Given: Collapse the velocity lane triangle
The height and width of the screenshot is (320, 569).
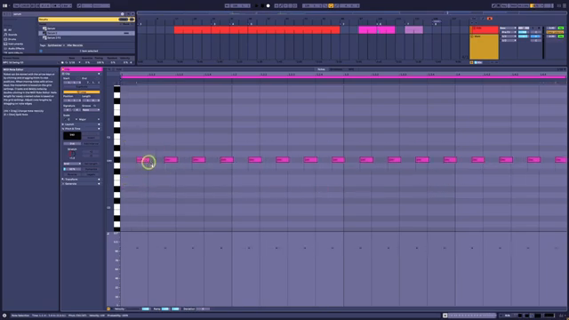Looking at the screenshot, I should pos(108,234).
